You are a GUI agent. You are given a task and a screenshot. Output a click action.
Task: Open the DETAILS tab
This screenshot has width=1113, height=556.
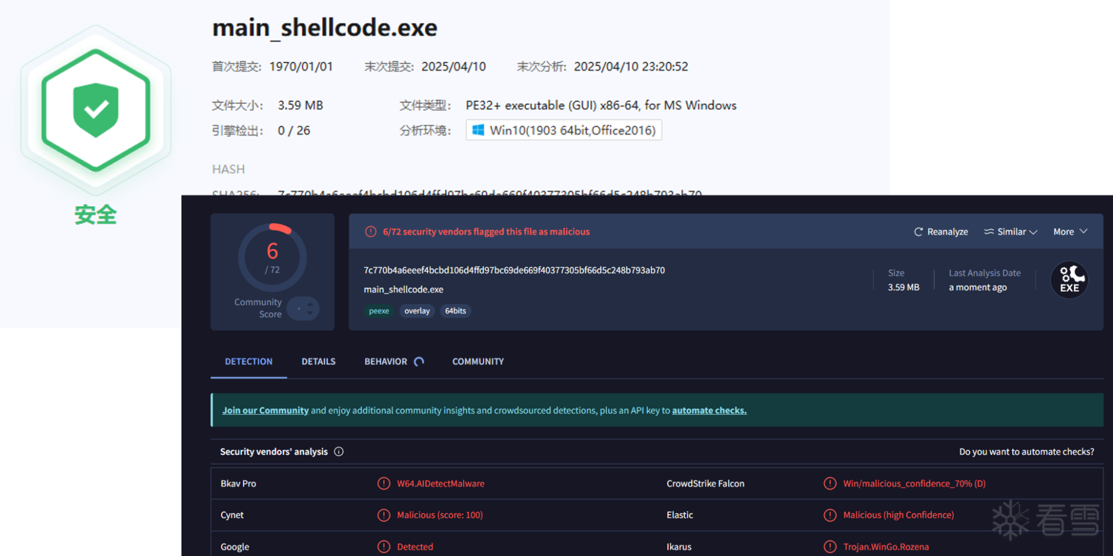318,361
